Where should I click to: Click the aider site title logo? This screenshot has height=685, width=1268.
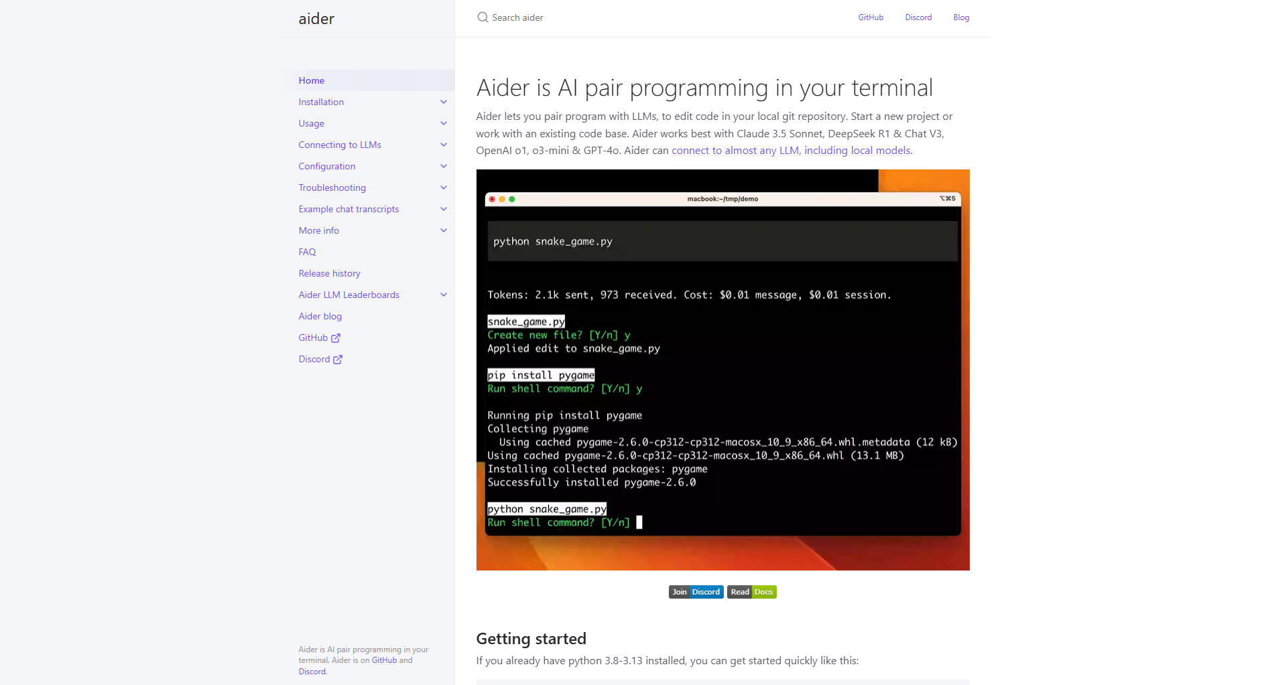click(x=316, y=19)
